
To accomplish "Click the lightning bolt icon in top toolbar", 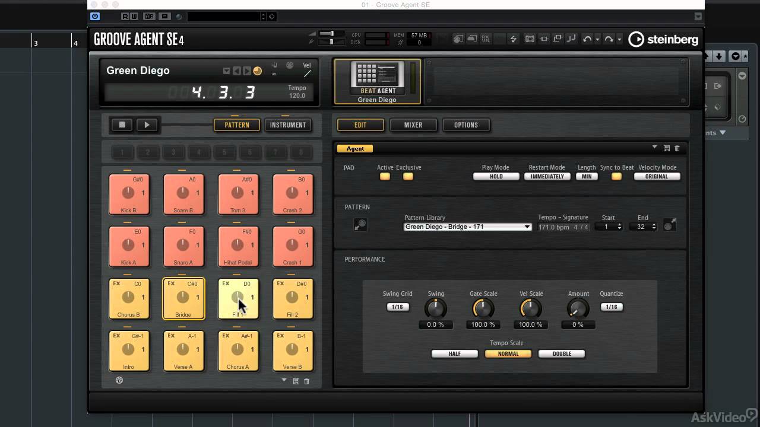I will tap(514, 39).
